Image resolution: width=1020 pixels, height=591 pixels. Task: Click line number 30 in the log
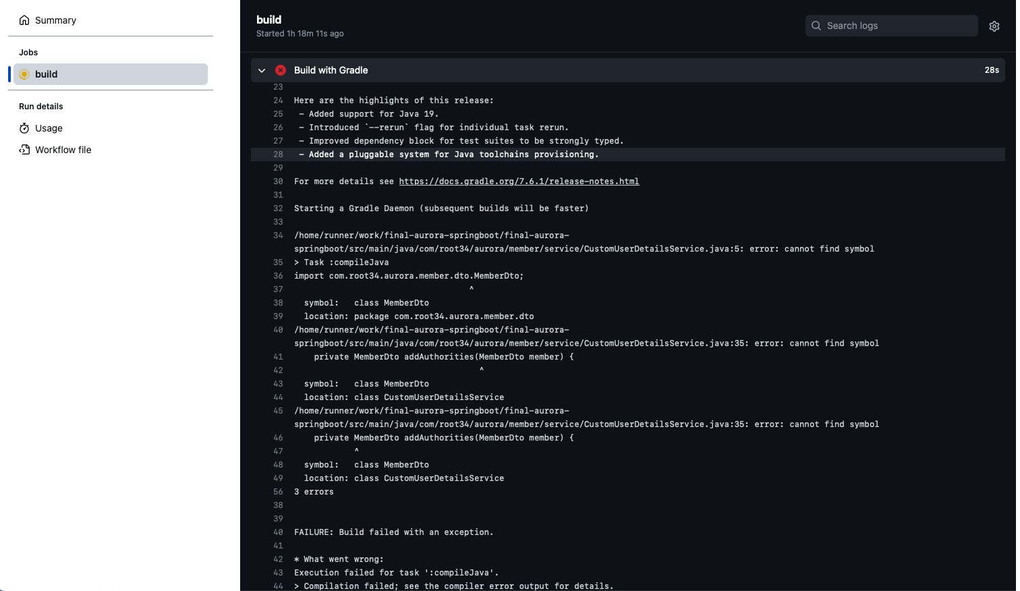click(278, 181)
